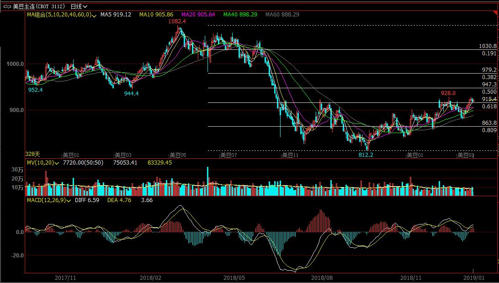Click the 美豆07 contract marker on axis

[x=228, y=155]
